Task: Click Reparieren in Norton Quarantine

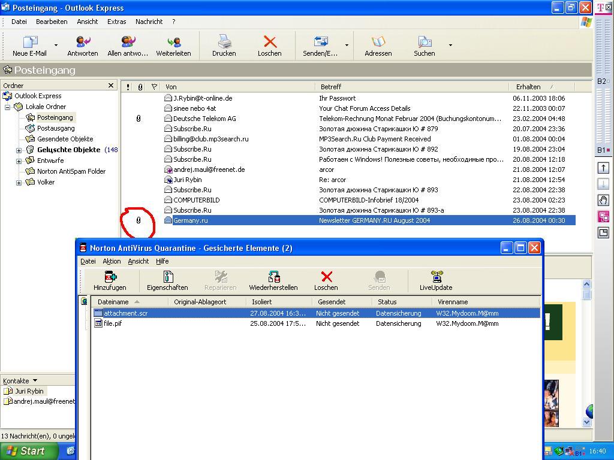Action: [221, 281]
